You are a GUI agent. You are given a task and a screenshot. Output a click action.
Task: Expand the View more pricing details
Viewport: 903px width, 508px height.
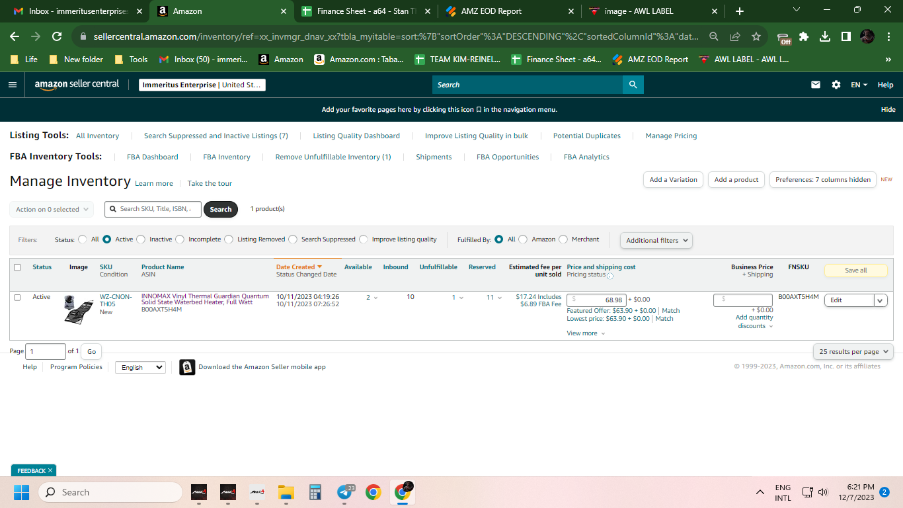(x=586, y=333)
